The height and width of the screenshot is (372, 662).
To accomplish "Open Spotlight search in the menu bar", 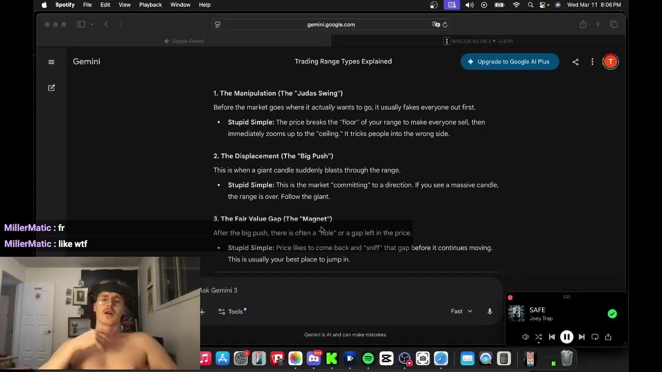I will 531,5.
